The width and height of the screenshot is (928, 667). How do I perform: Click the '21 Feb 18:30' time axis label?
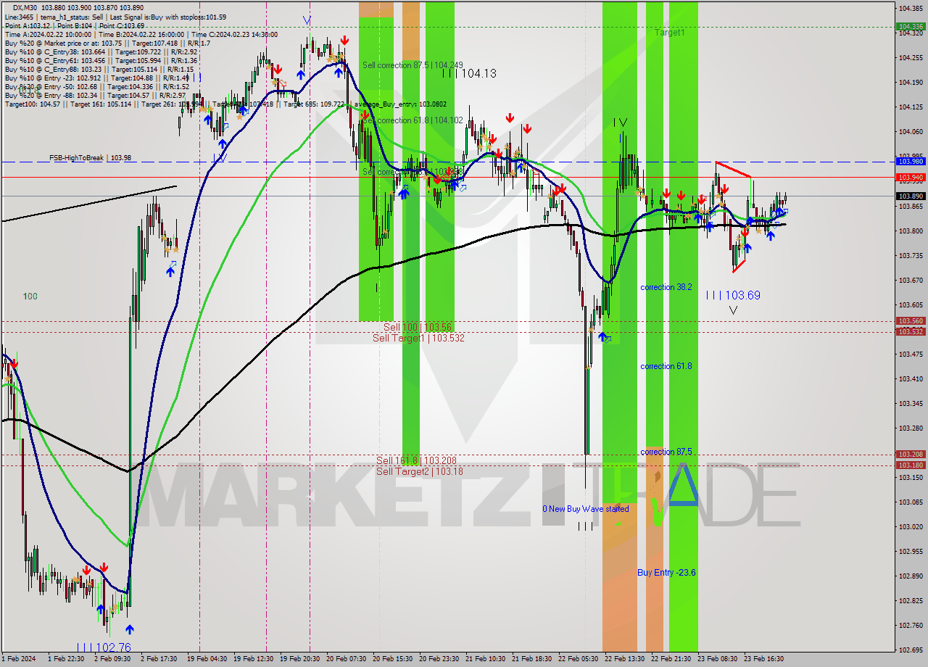click(x=531, y=659)
